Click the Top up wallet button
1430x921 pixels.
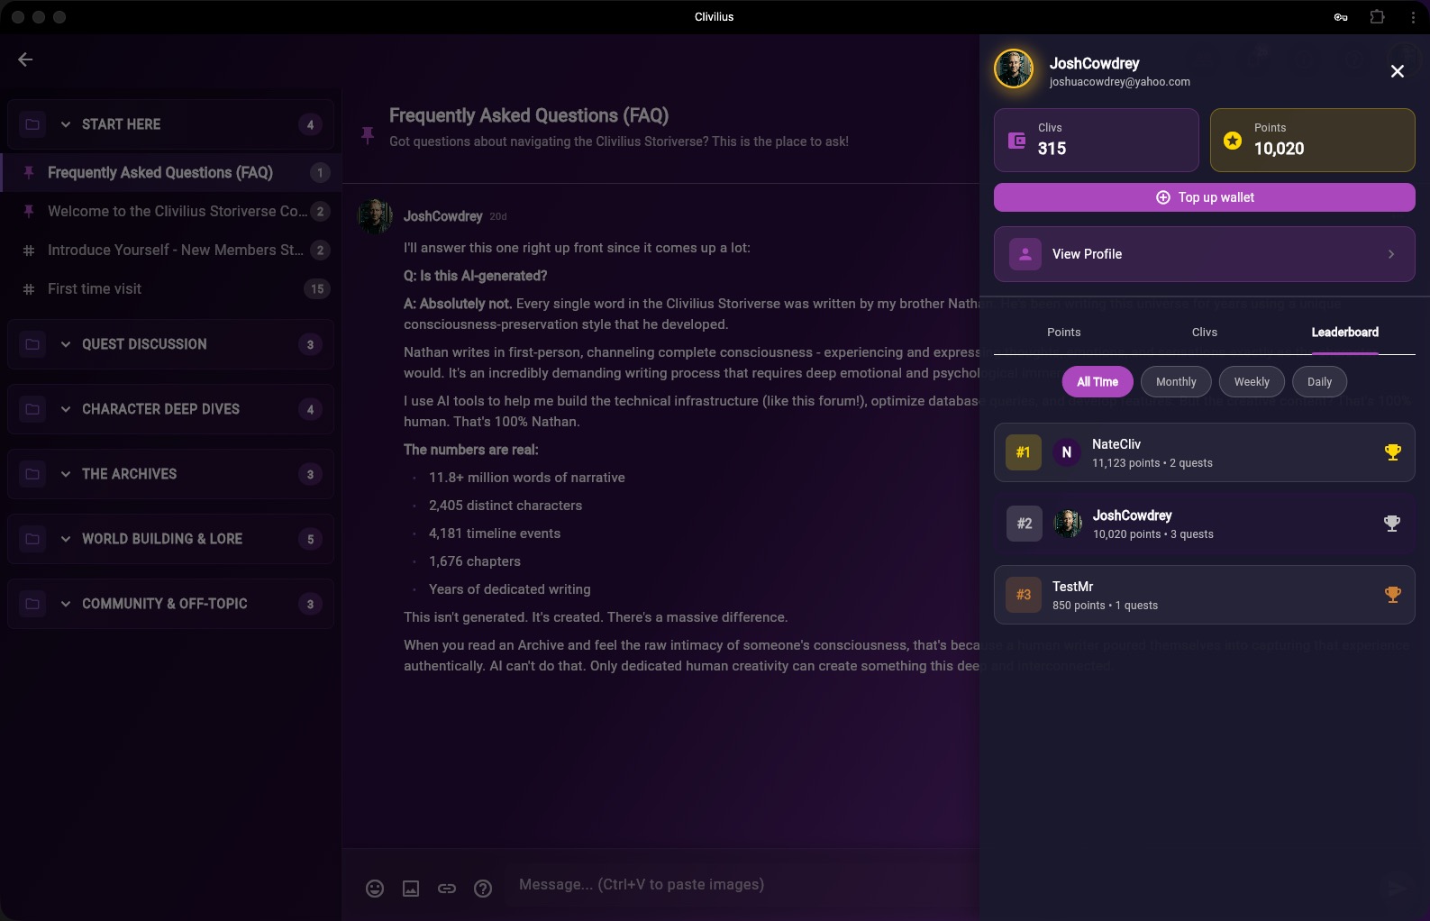[1204, 197]
